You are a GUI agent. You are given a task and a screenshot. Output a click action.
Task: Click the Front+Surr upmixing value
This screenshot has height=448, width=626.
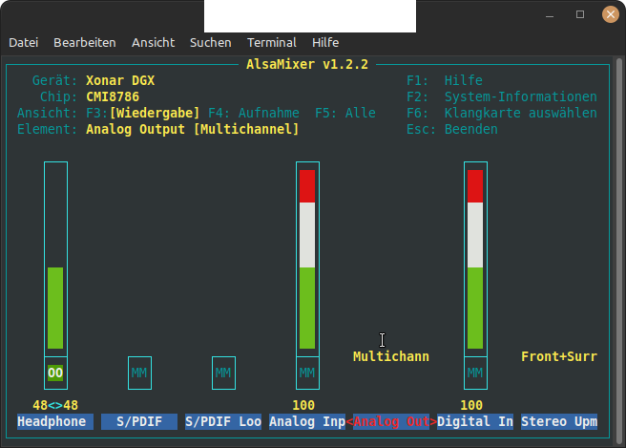click(x=559, y=356)
